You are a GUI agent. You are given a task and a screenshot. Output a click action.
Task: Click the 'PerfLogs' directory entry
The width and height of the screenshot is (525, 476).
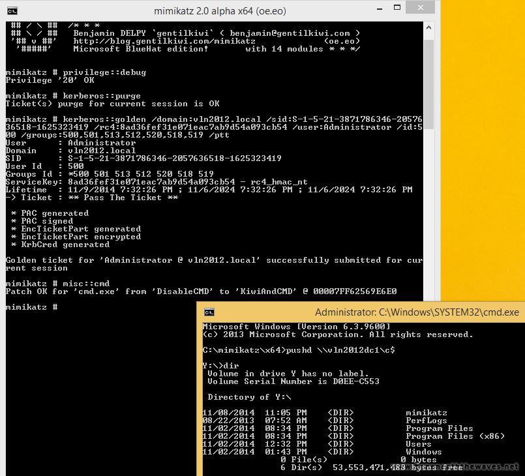coord(427,421)
